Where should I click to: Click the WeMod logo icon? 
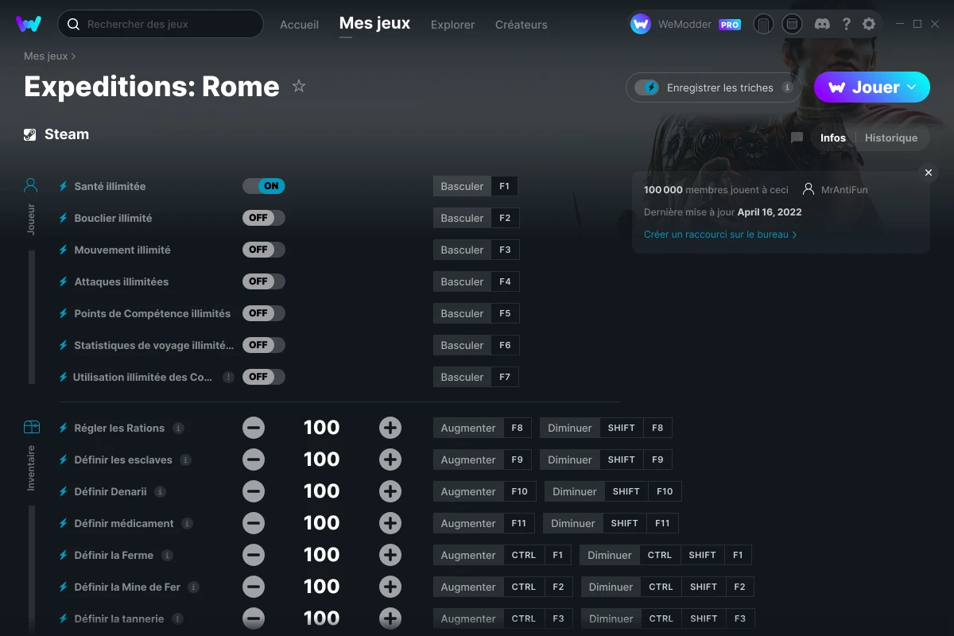pos(29,24)
